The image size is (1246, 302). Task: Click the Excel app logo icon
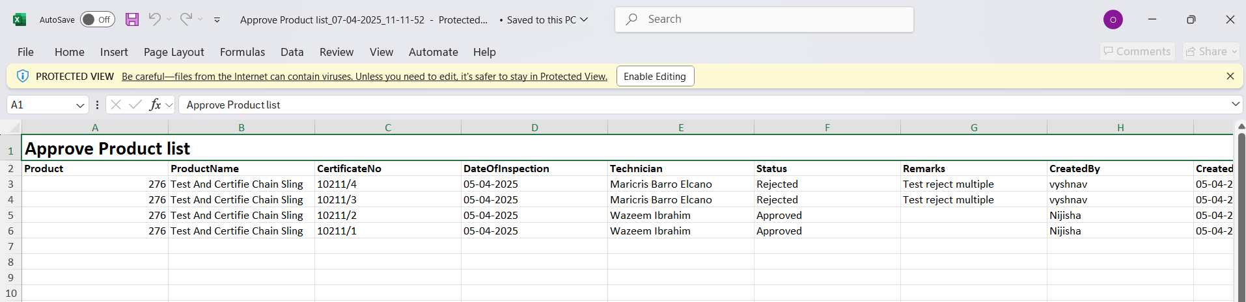[x=20, y=19]
